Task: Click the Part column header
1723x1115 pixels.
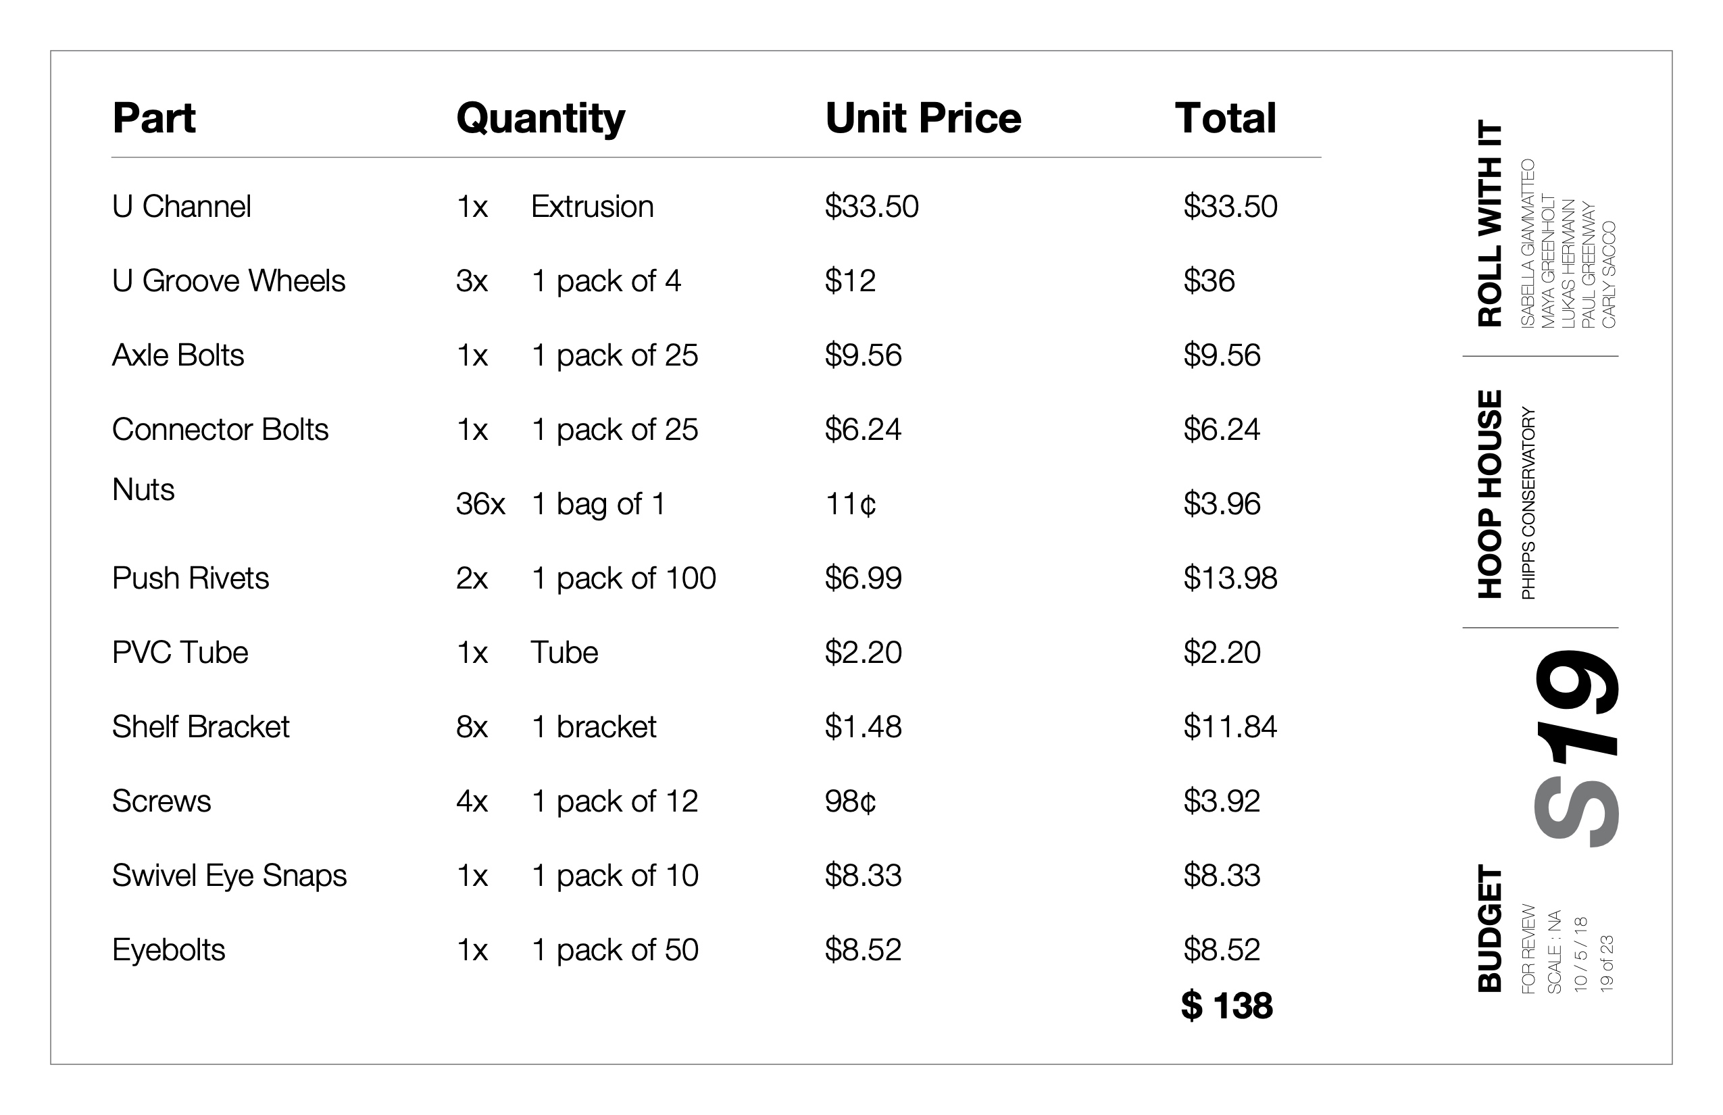Action: [153, 118]
